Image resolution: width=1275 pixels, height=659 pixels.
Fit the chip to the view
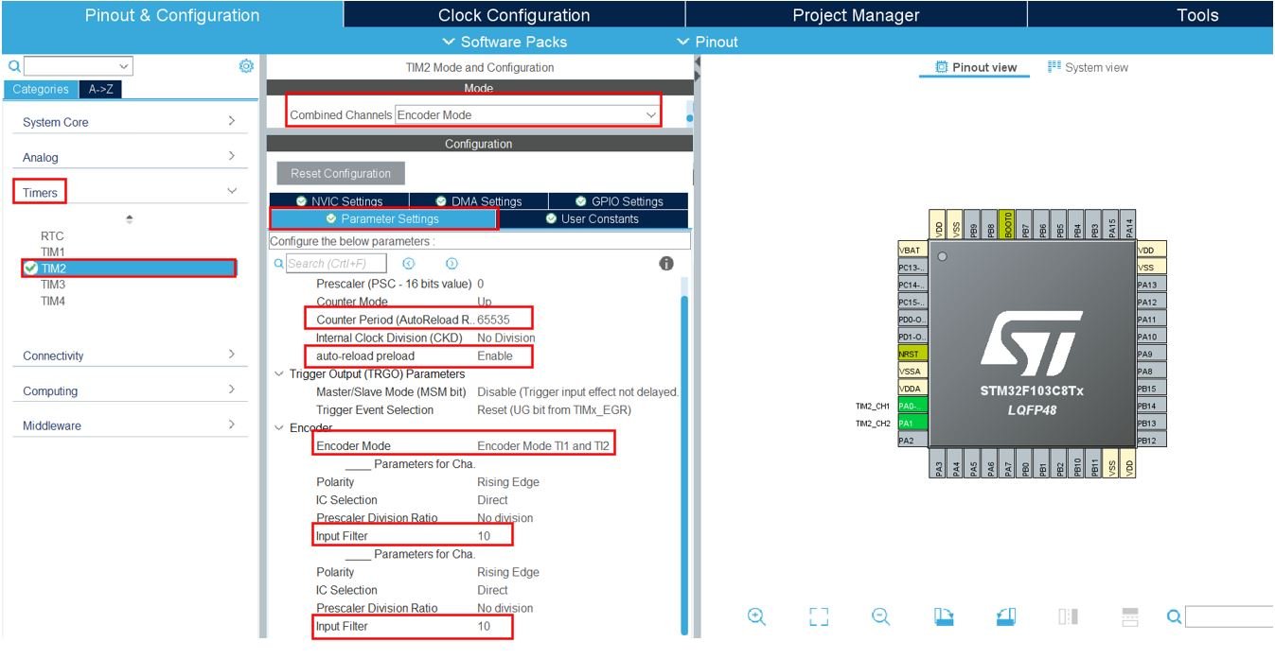[x=819, y=616]
